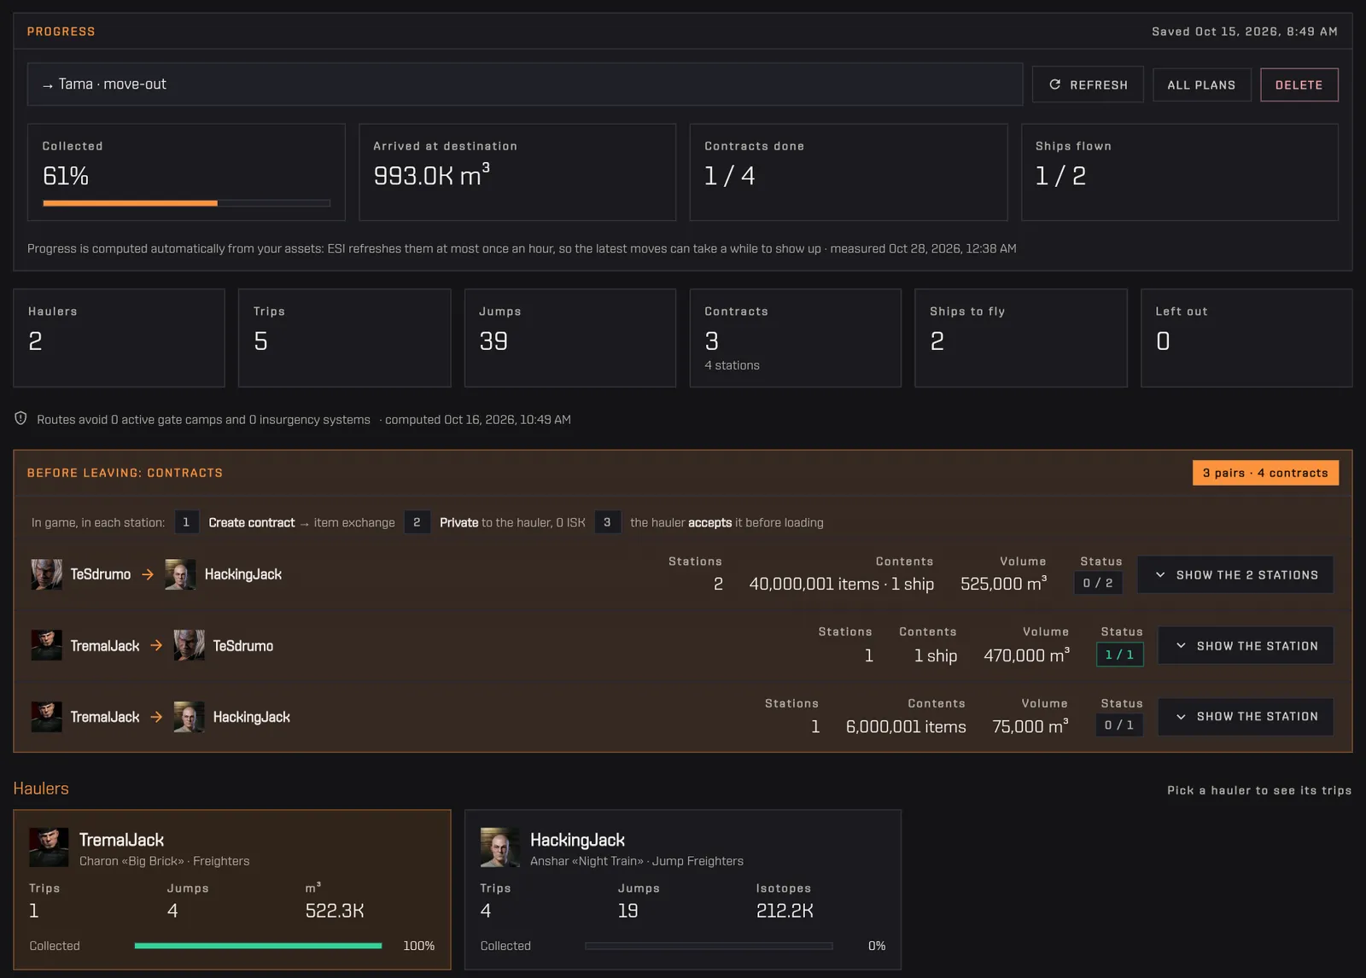Expand Show the 2 Stations for TeSdrumo to HackingJack
This screenshot has width=1366, height=978.
(x=1235, y=575)
